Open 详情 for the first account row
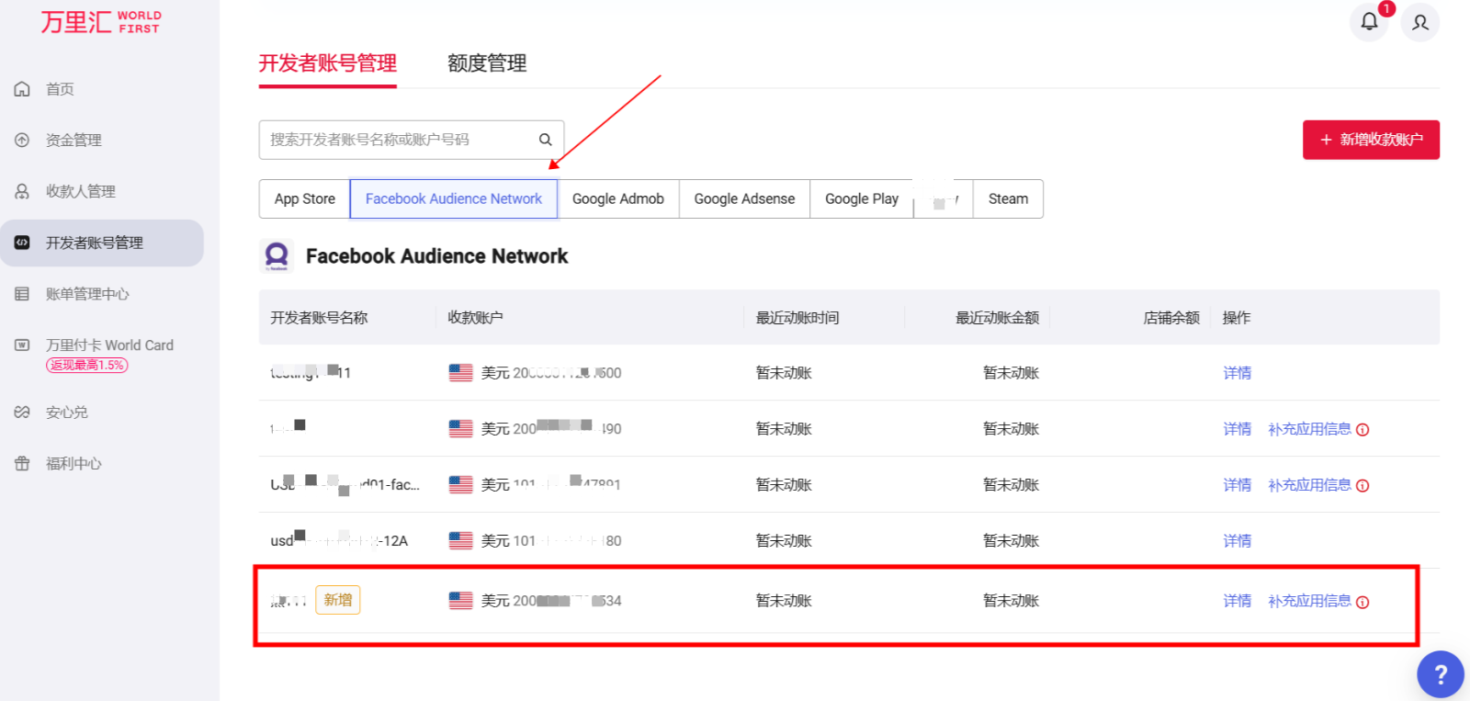The width and height of the screenshot is (1470, 701). 1237,373
